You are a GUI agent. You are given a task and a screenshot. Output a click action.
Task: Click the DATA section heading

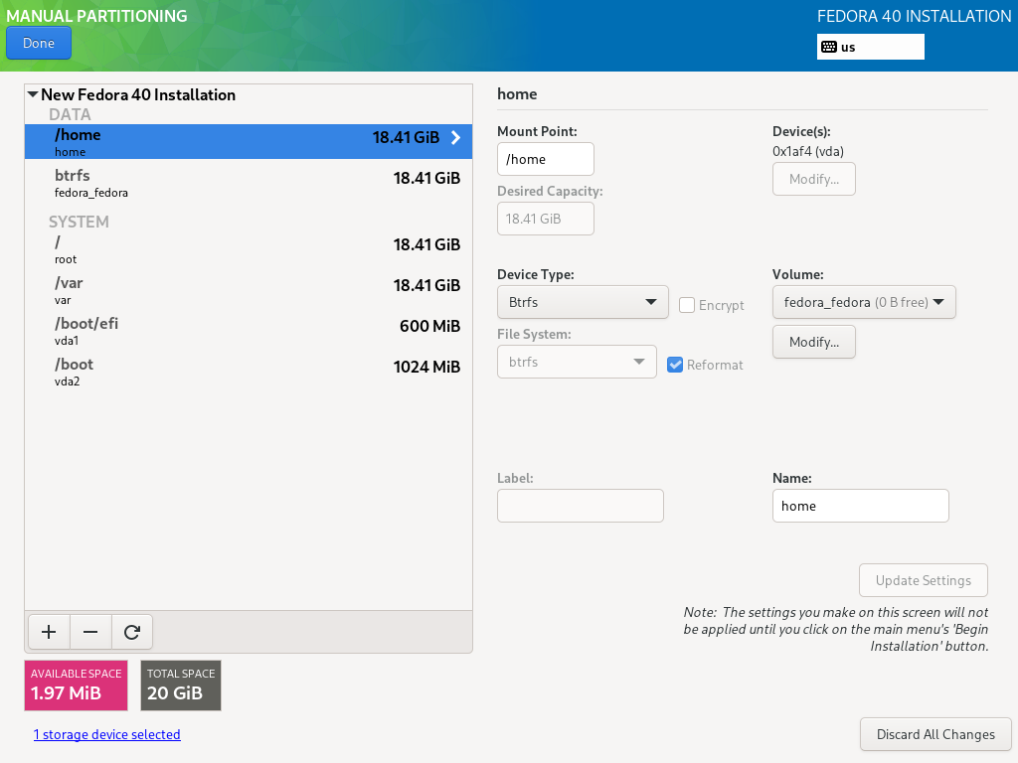click(70, 115)
